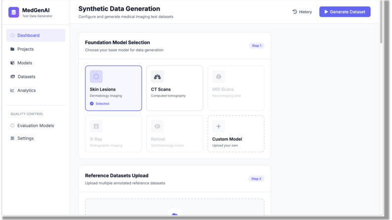The height and width of the screenshot is (220, 392).
Task: Click the Step 1 badge
Action: pyautogui.click(x=256, y=46)
